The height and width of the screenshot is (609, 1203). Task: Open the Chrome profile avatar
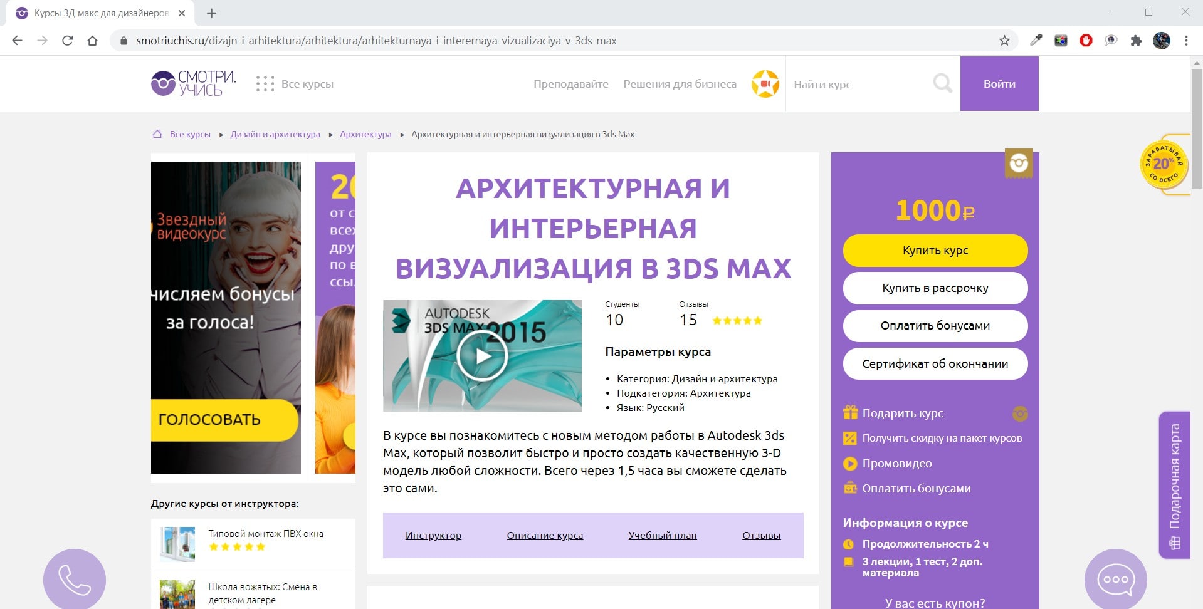(1162, 41)
